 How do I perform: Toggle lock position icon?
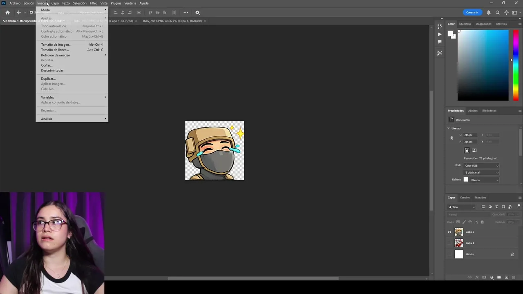470,222
